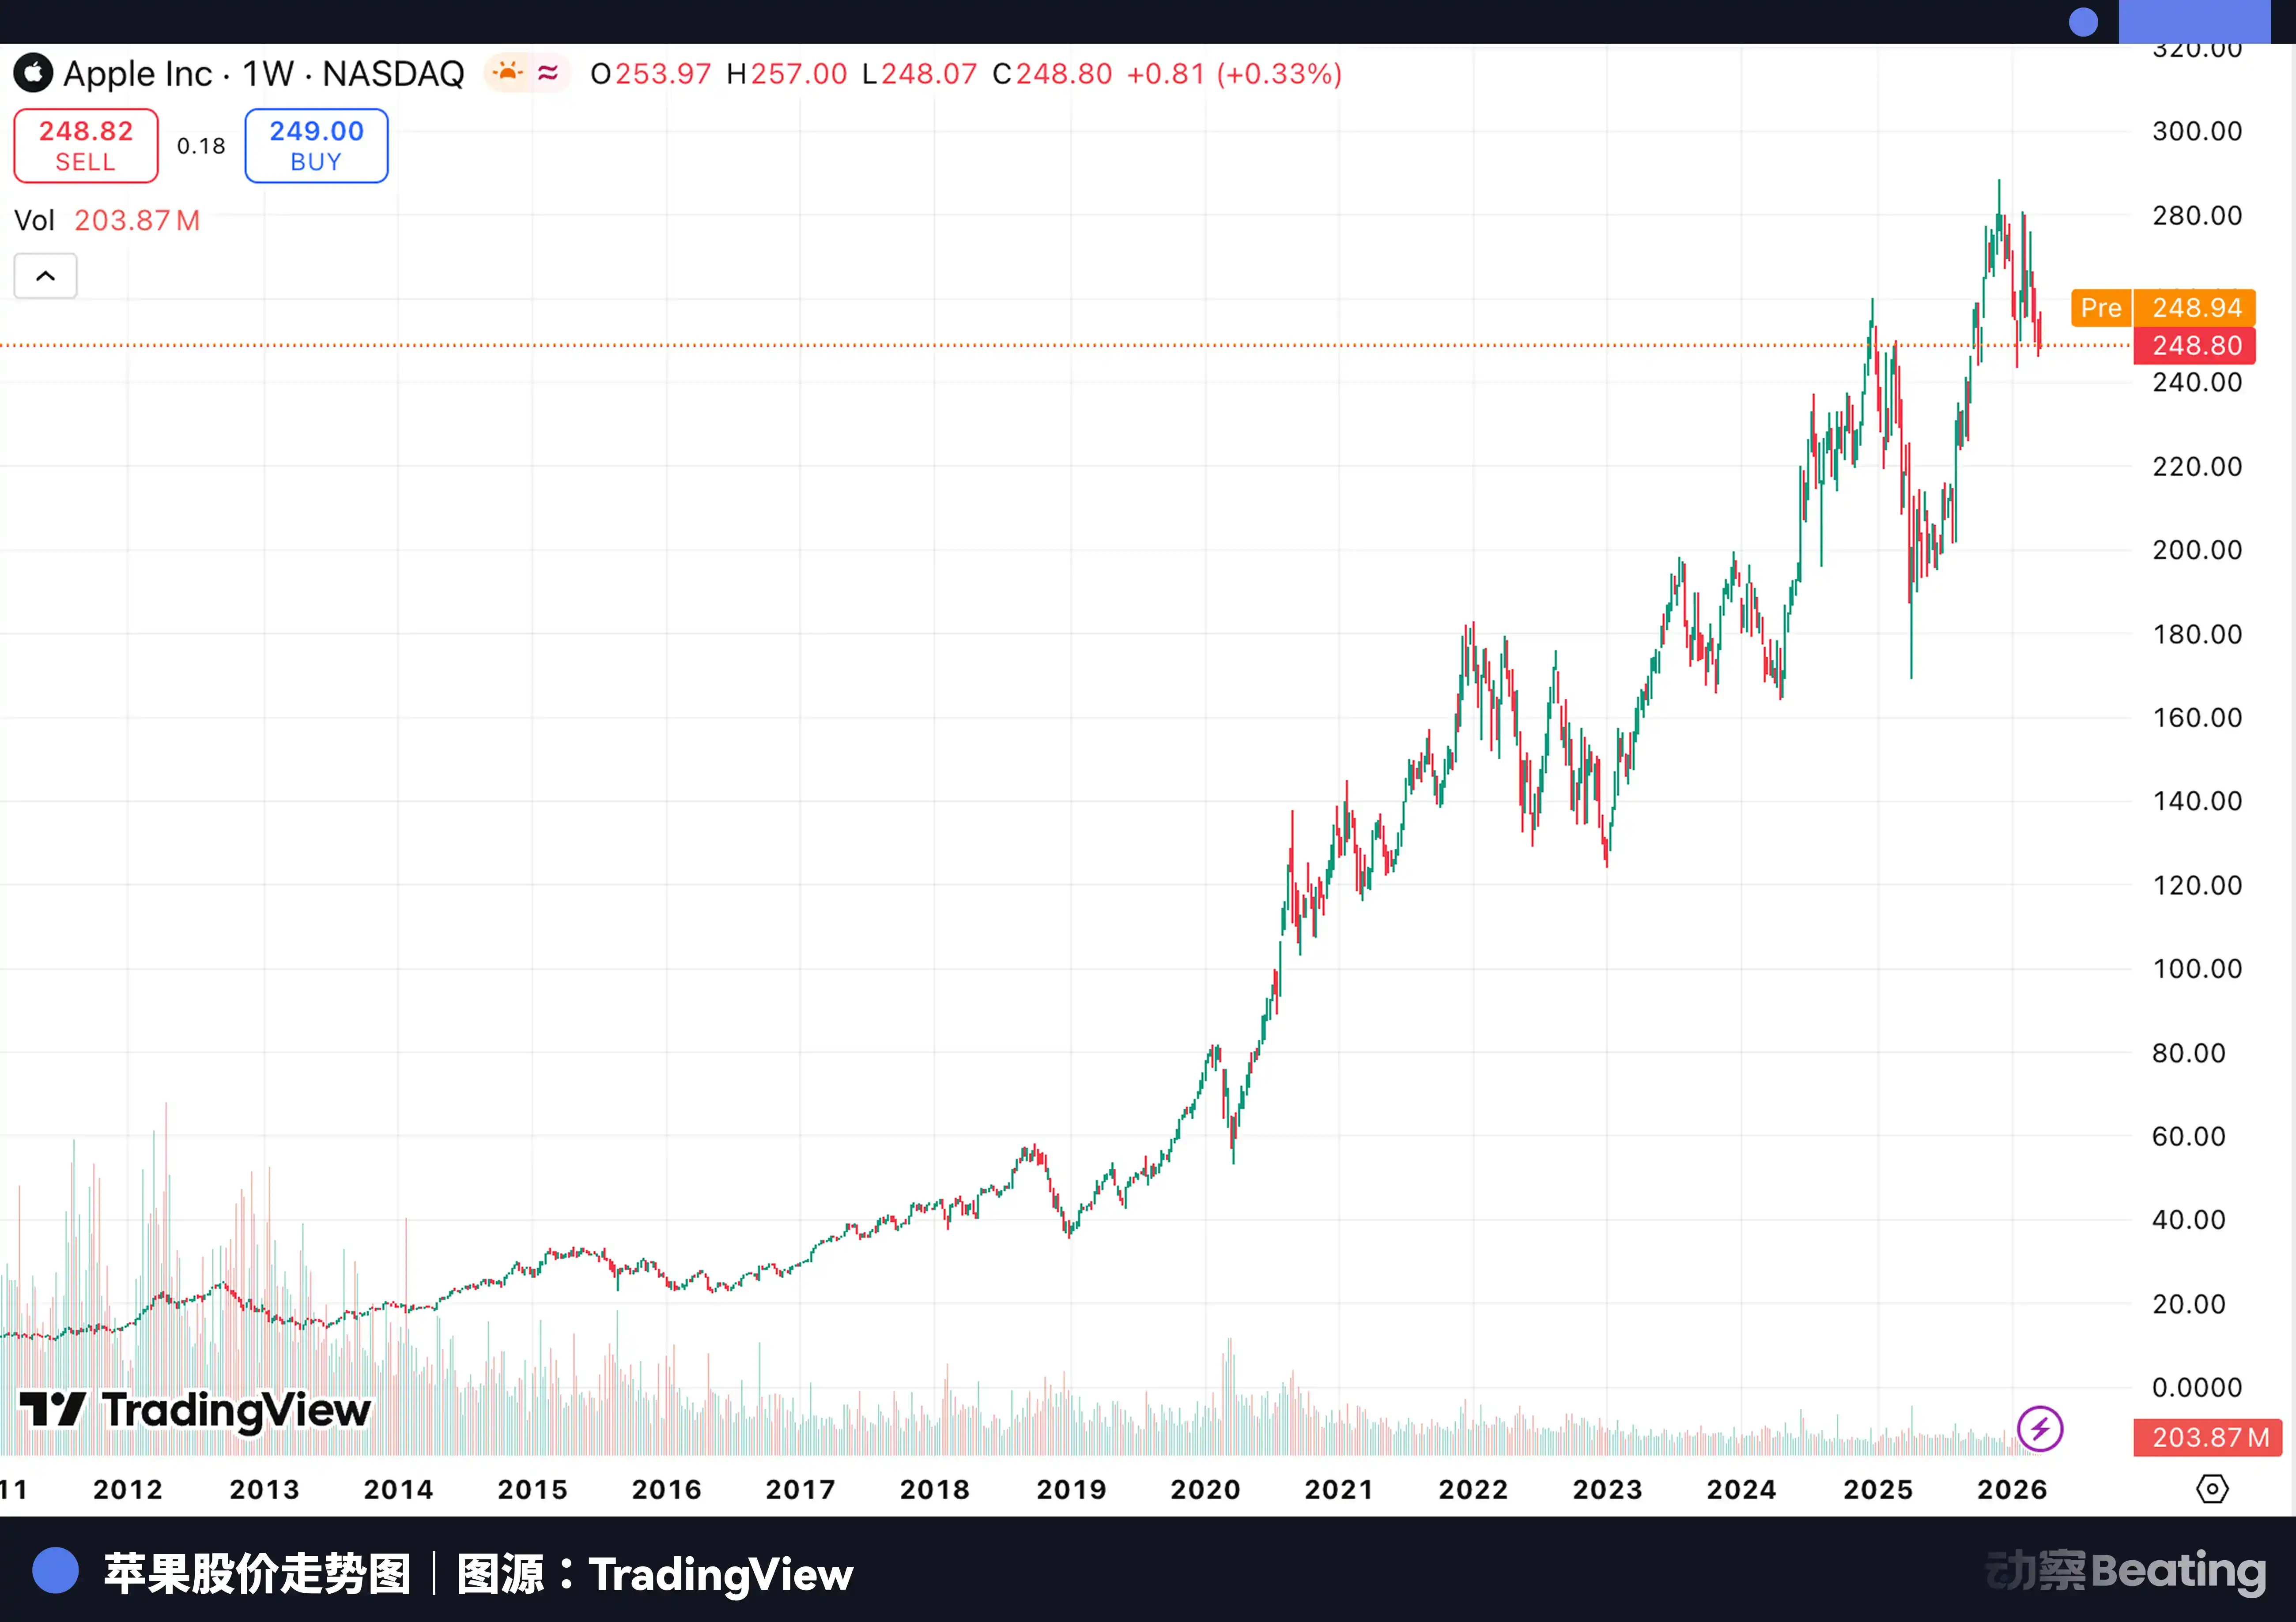Image resolution: width=2296 pixels, height=1622 pixels.
Task: Click the Apple Inc 1W NASDAQ title
Action: (263, 73)
